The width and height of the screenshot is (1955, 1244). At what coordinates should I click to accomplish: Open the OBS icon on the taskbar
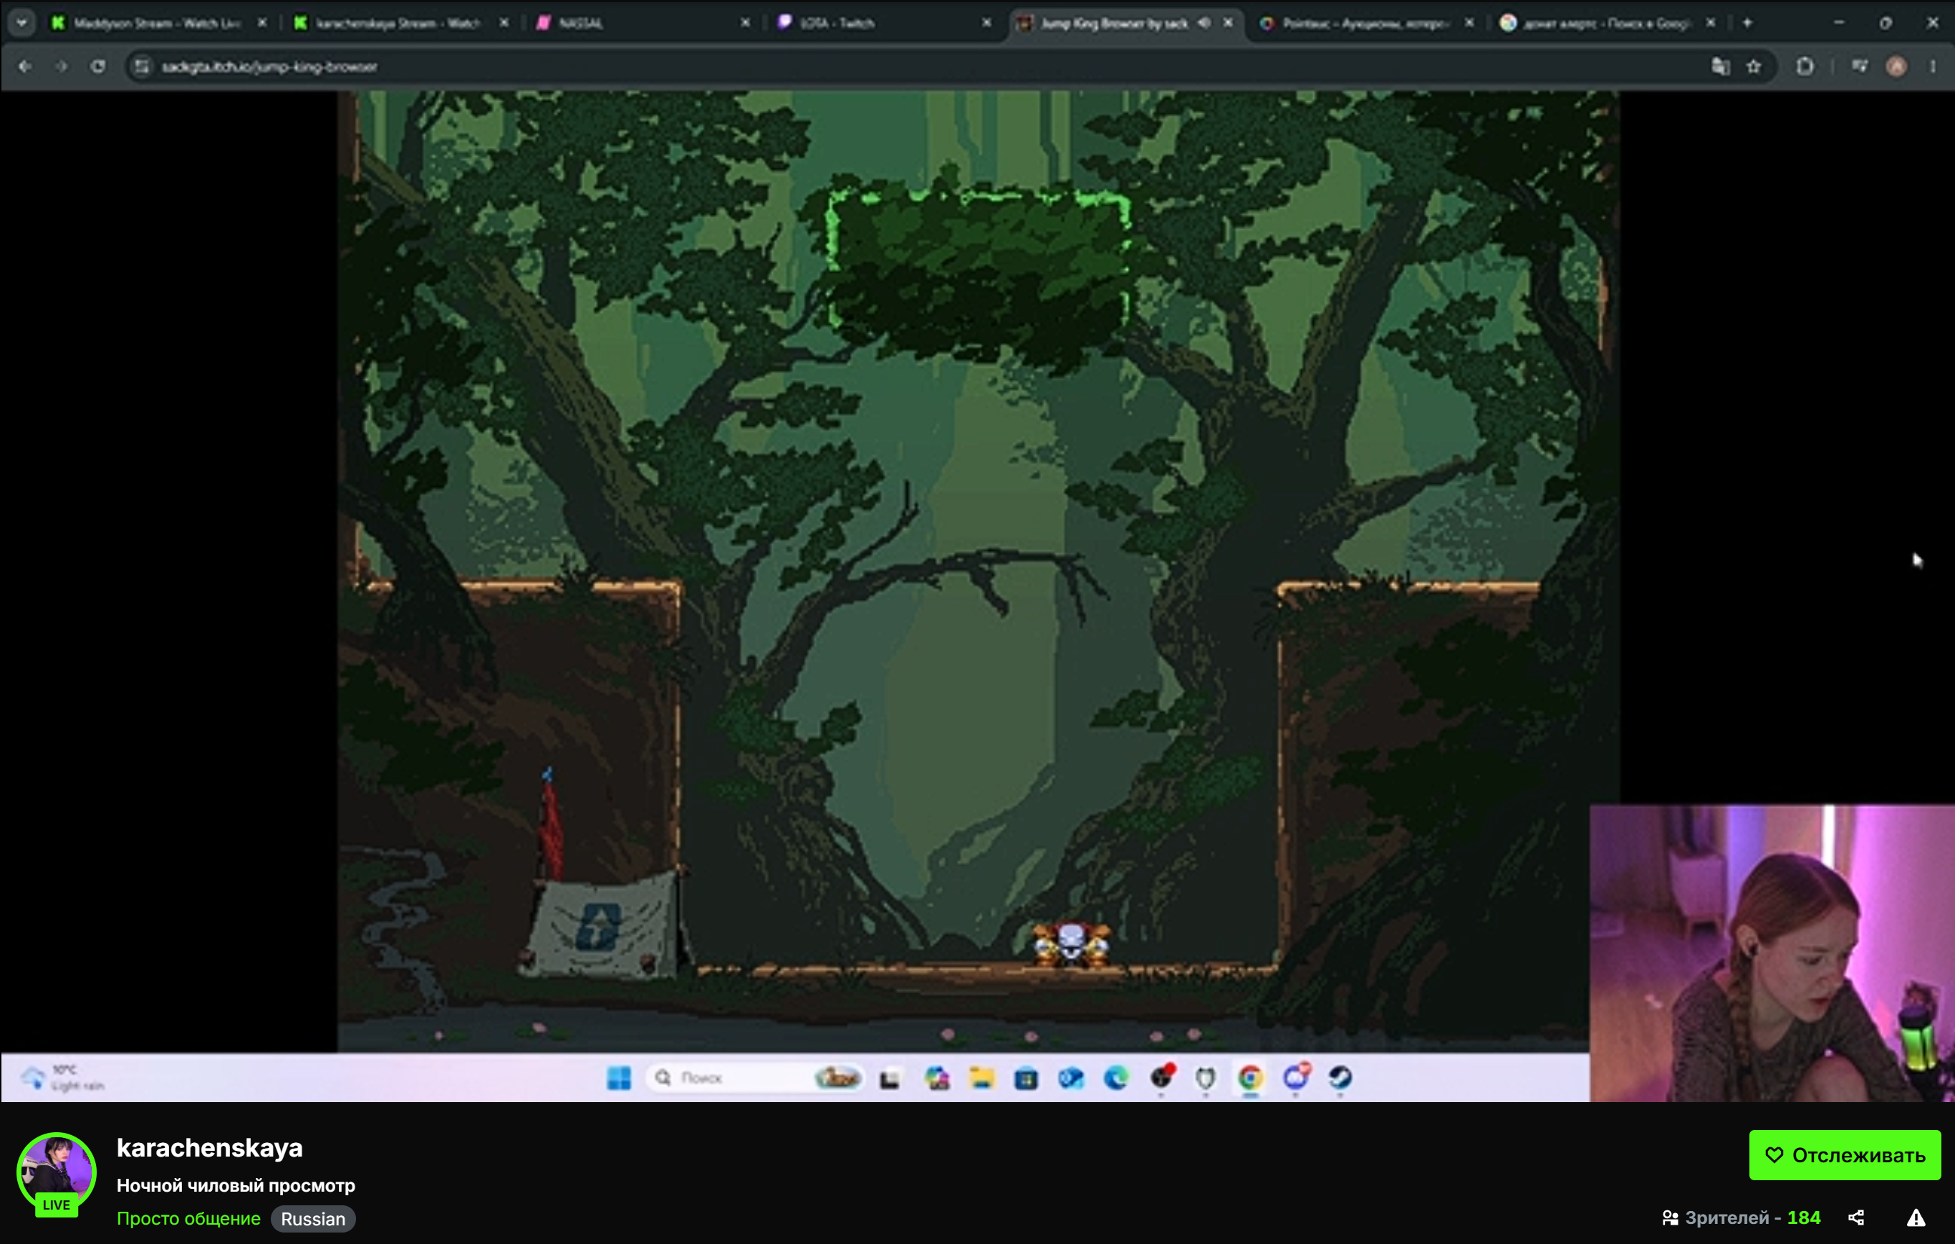(x=1162, y=1077)
